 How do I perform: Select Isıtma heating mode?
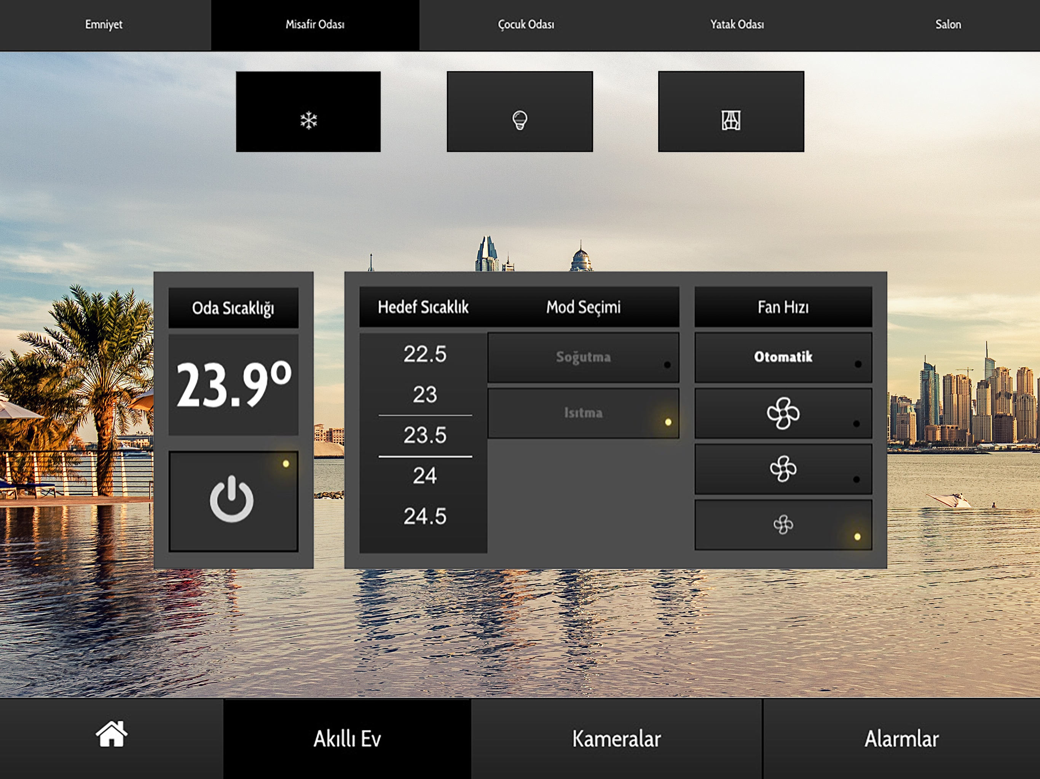pos(584,413)
